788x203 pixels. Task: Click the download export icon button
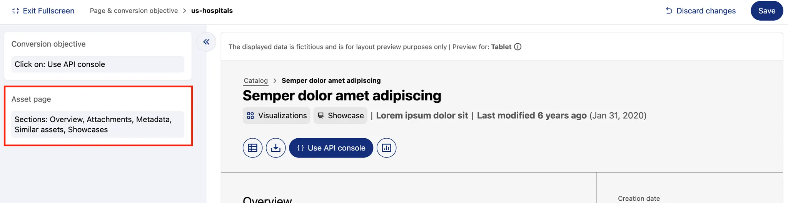(x=275, y=148)
